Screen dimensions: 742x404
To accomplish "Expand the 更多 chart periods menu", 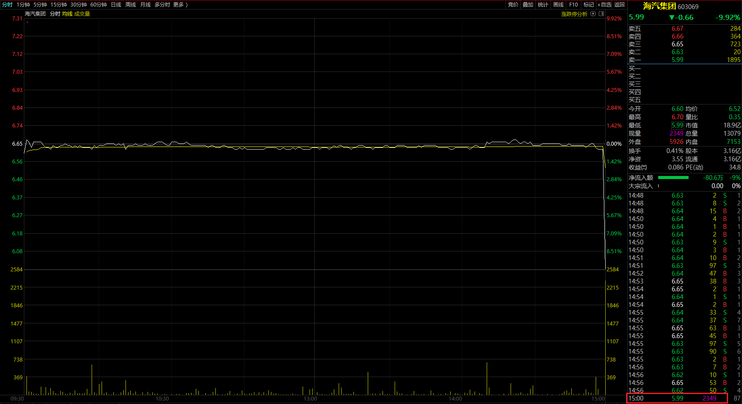I will [x=180, y=5].
